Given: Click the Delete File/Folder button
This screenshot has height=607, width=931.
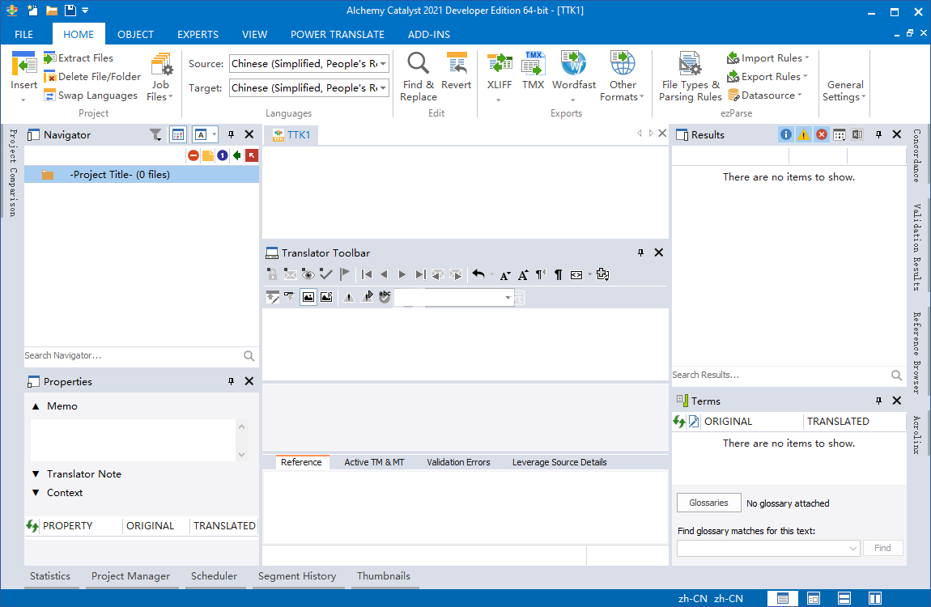Looking at the screenshot, I should coord(92,77).
